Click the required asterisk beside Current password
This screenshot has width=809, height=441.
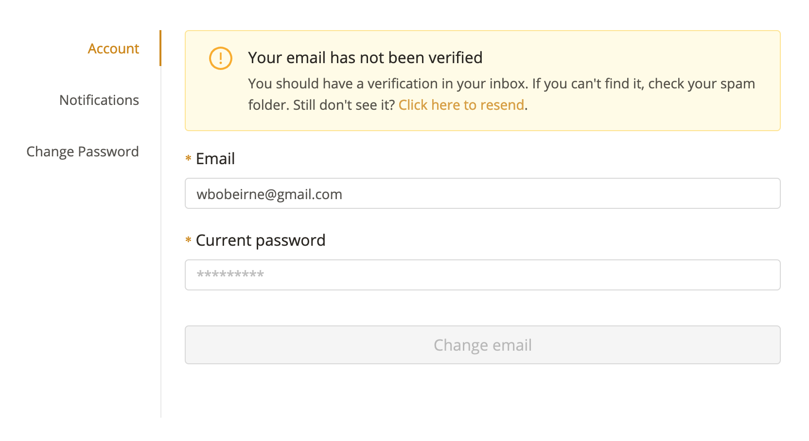[188, 240]
